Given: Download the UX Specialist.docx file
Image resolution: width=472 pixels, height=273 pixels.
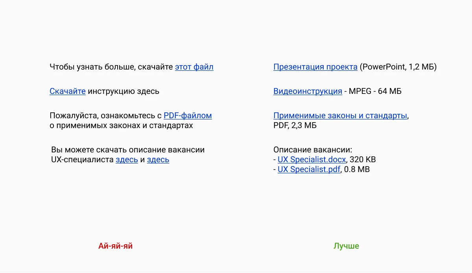Looking at the screenshot, I should [x=312, y=159].
